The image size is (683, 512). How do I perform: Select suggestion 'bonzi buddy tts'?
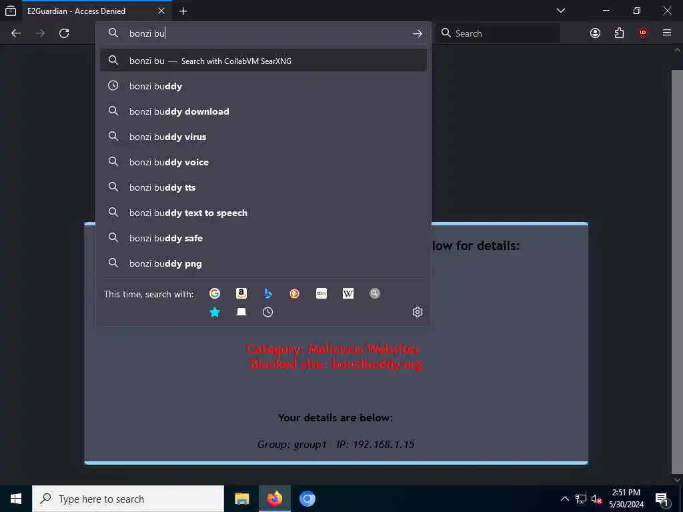[x=263, y=187]
